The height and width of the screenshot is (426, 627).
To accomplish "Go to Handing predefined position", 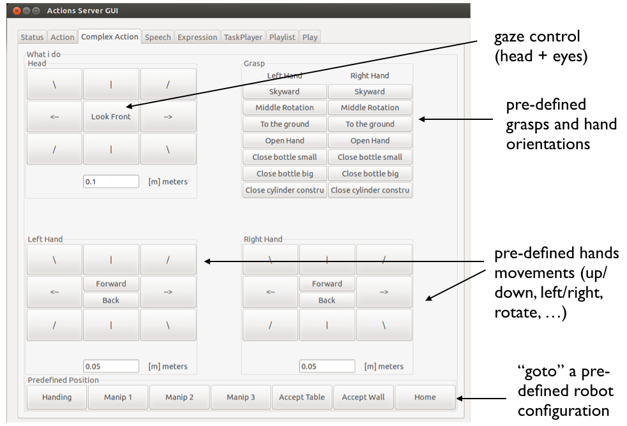I will (x=57, y=397).
